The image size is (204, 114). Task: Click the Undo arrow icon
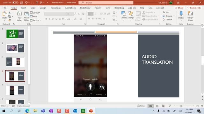[26, 3]
